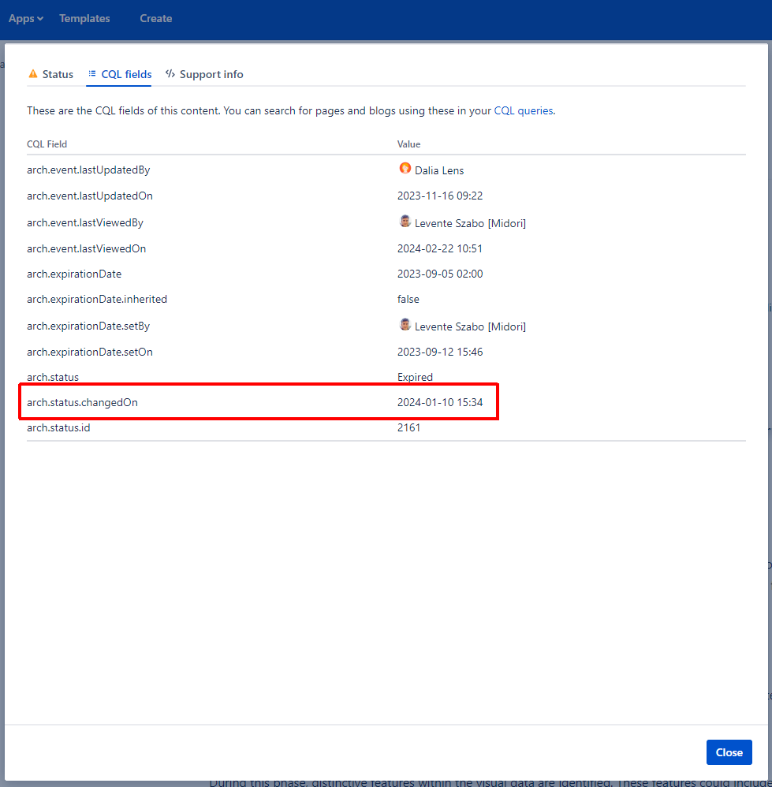Click the Expired status value
Screen dimensions: 772x787
[x=415, y=378]
